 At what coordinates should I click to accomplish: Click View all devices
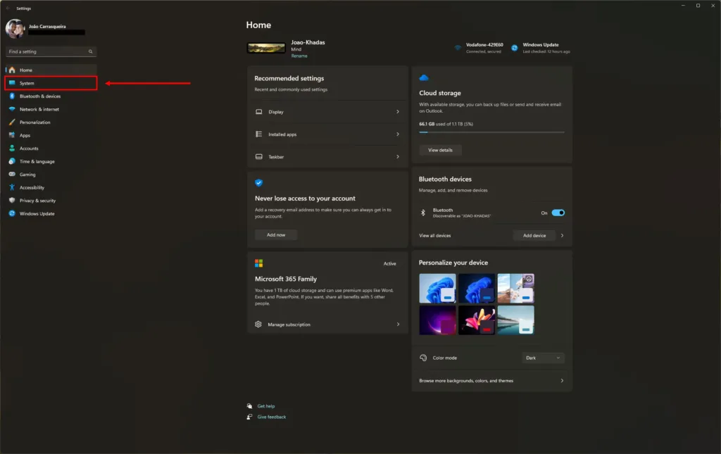(434, 236)
